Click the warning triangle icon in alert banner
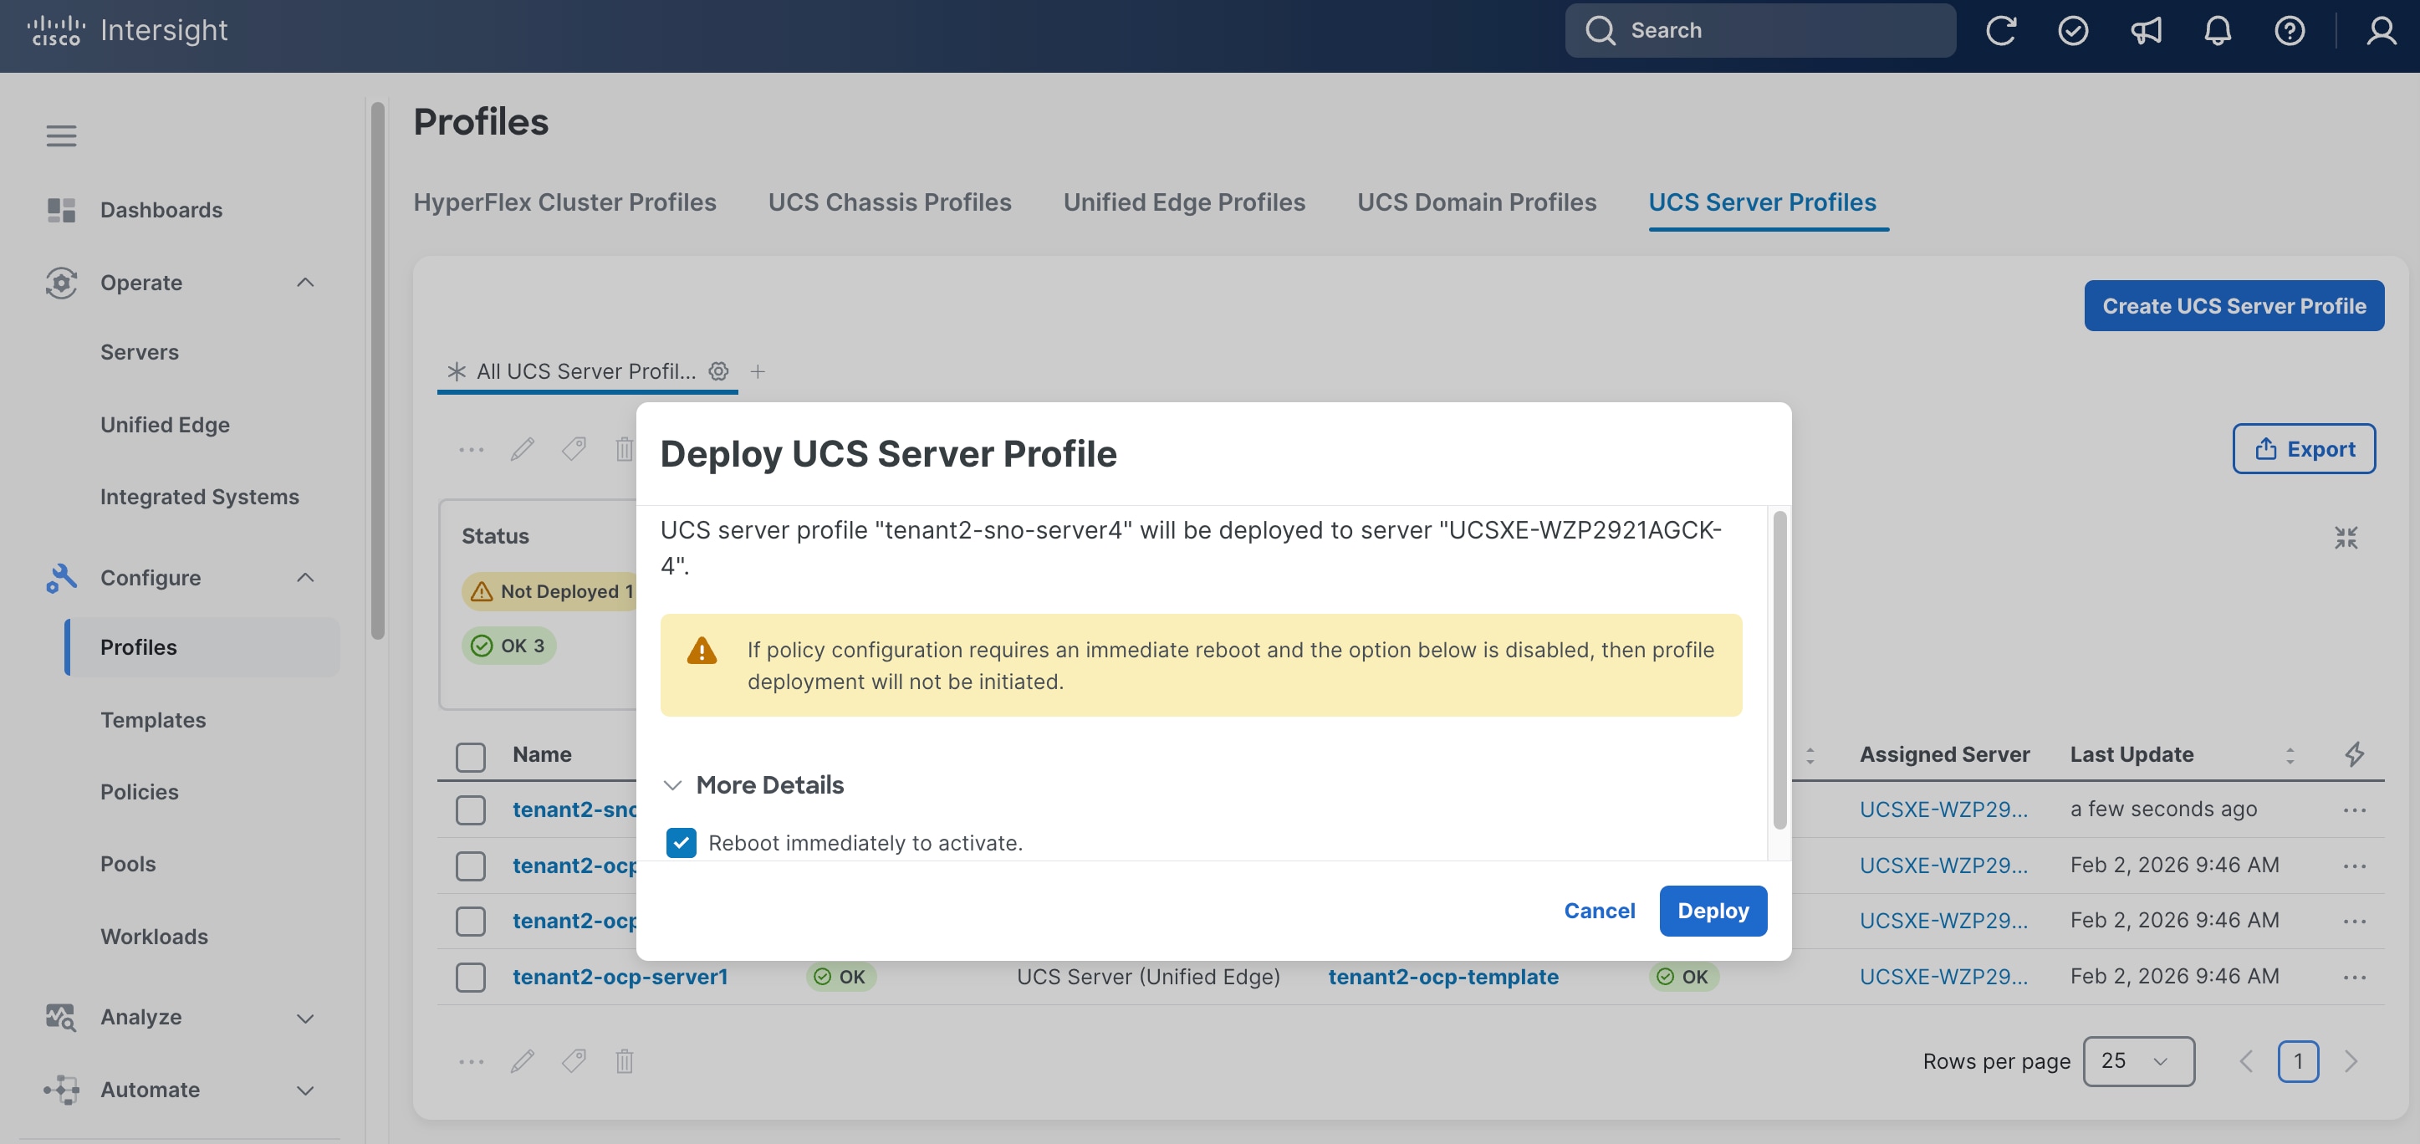The height and width of the screenshot is (1144, 2420). pos(702,650)
